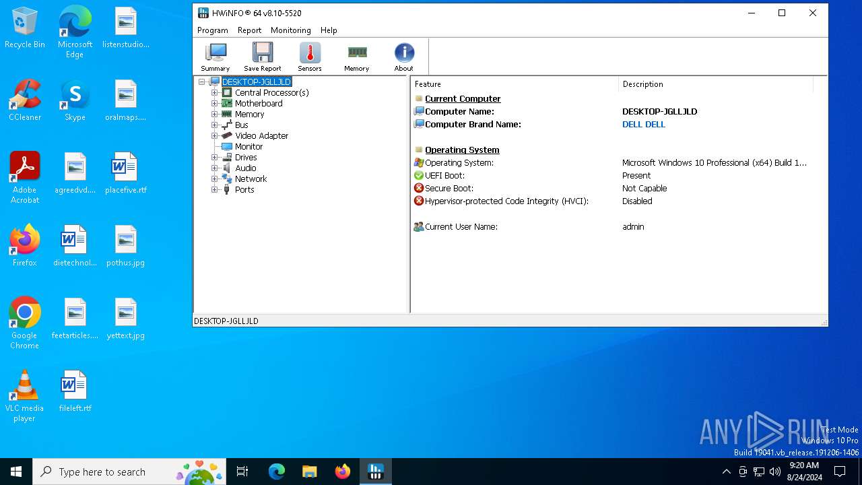Click the DELL DELL brand link
This screenshot has height=485, width=862.
pyautogui.click(x=644, y=125)
